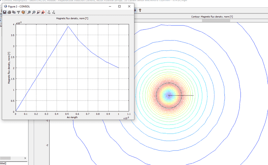This screenshot has height=165, width=268.
Task: Close the Figure 2 COMSOL window
Action: coord(129,6)
